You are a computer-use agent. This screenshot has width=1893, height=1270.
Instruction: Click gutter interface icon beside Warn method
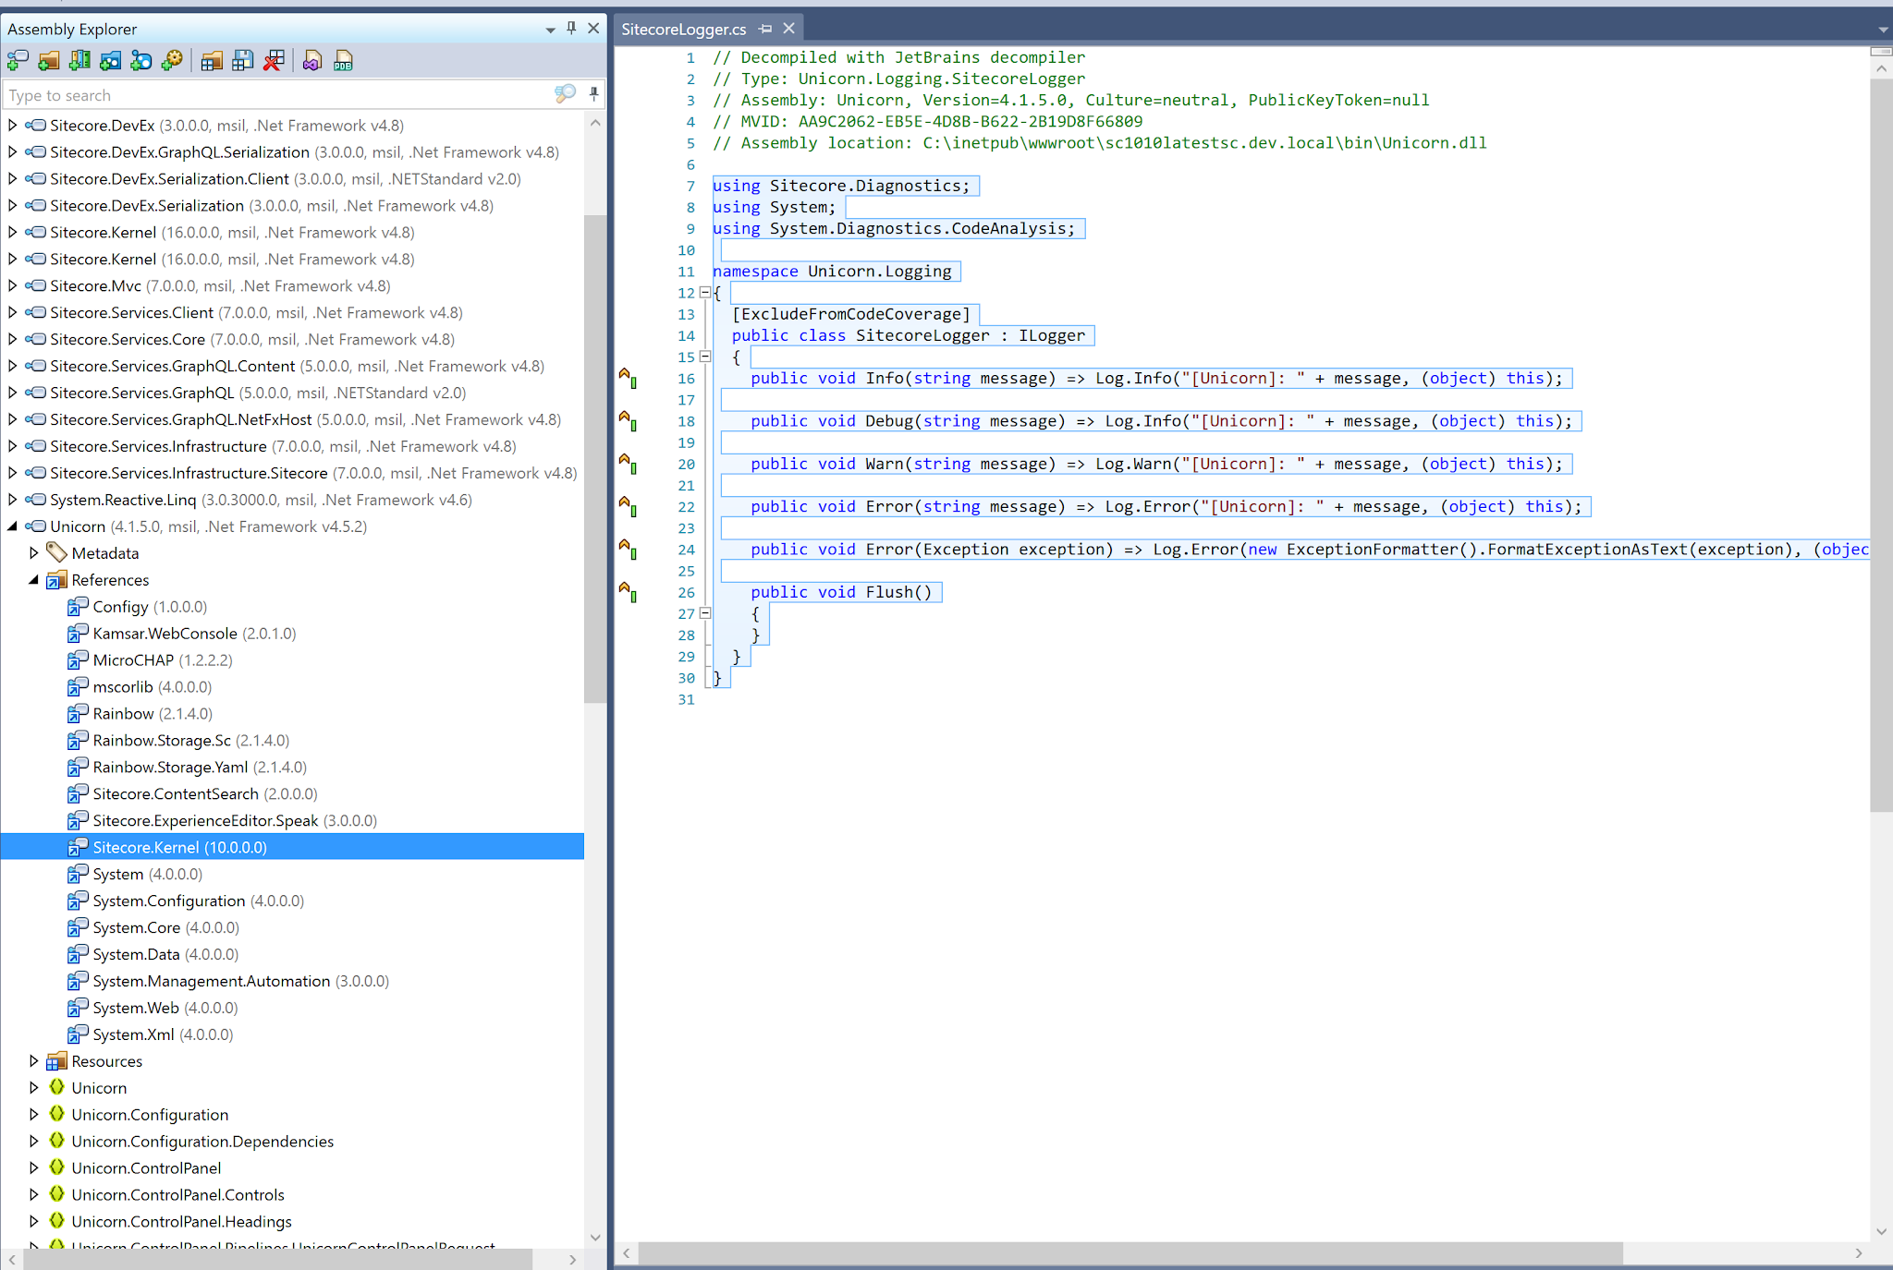[x=628, y=464]
